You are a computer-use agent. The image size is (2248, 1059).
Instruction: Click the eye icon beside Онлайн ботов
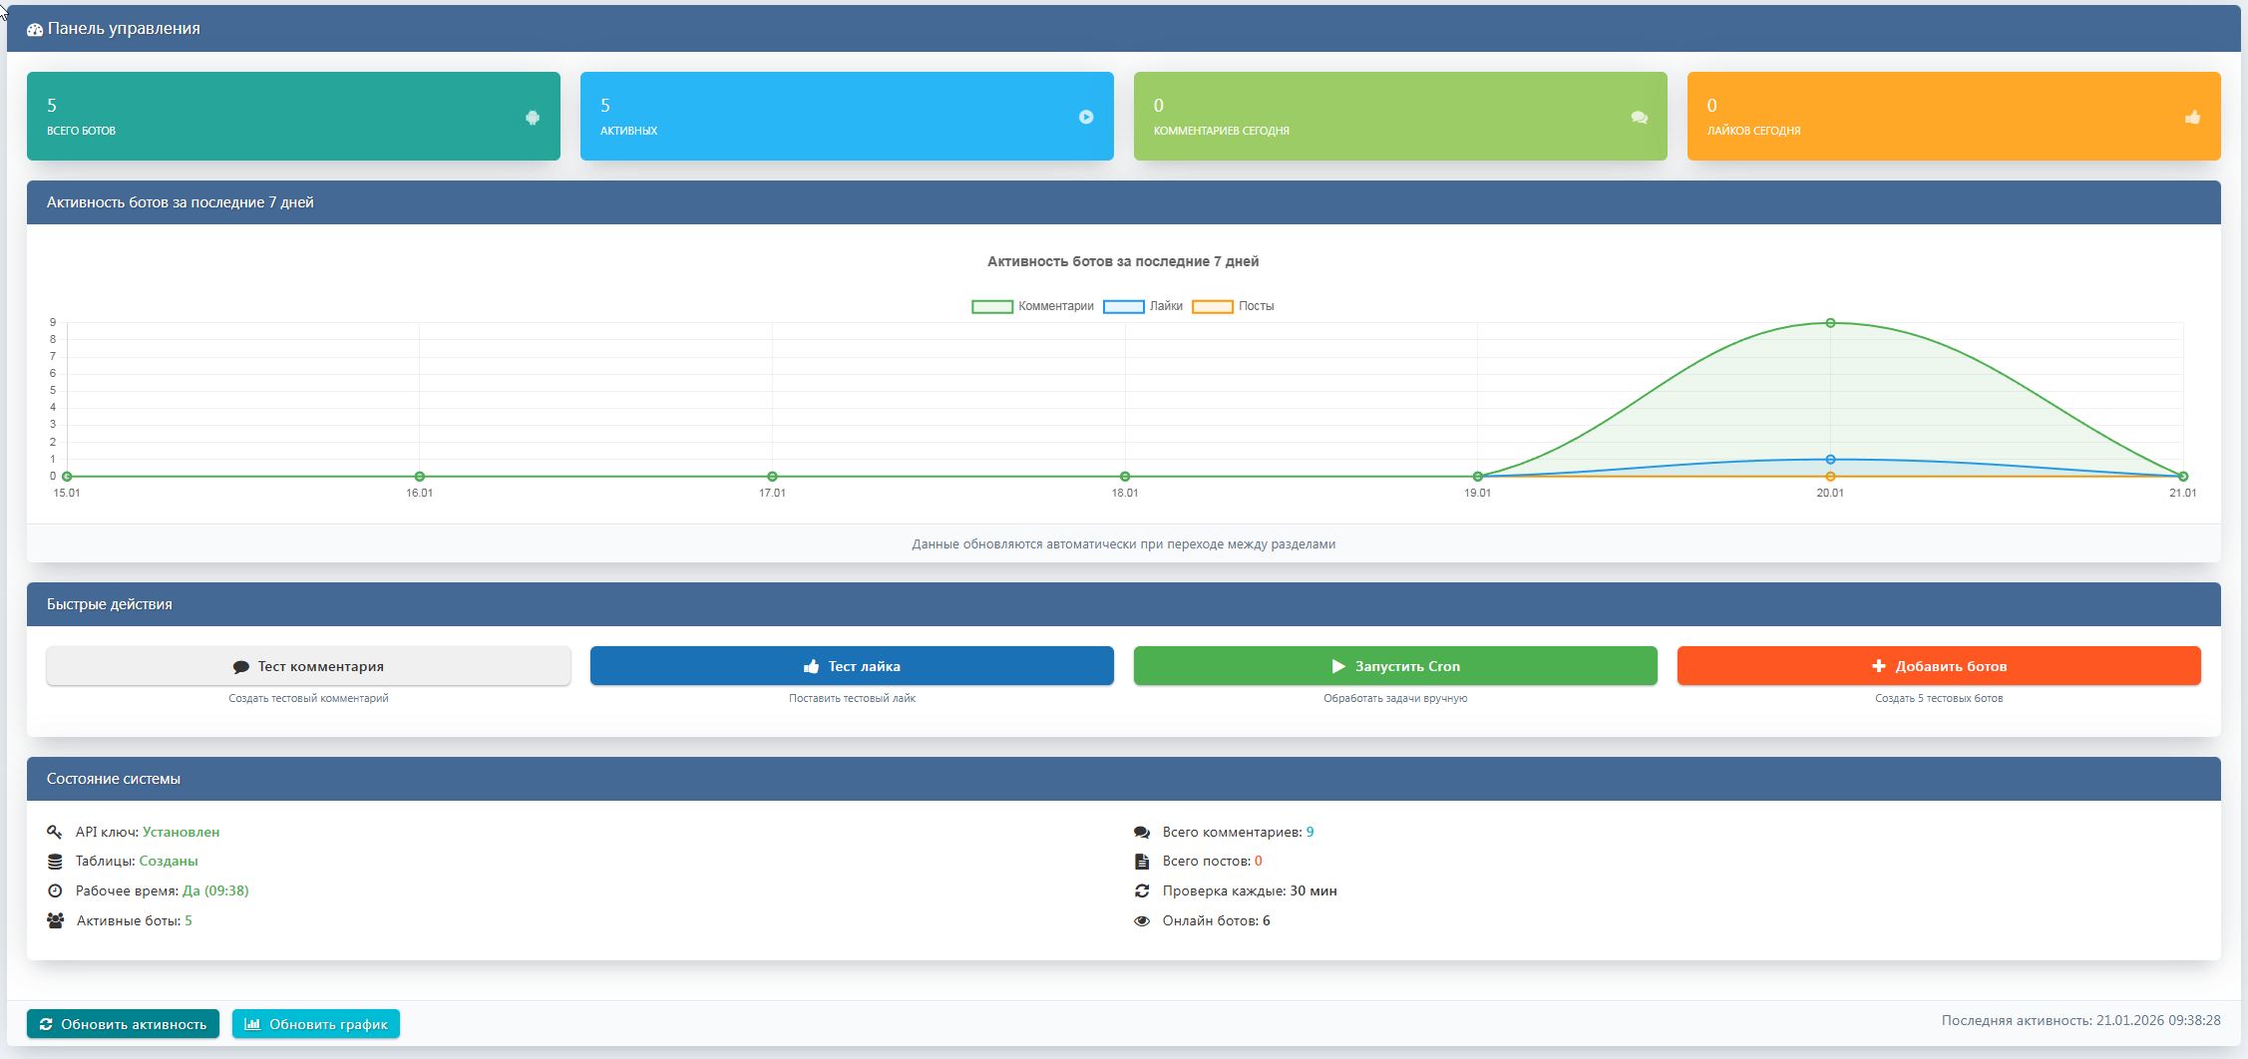point(1142,921)
